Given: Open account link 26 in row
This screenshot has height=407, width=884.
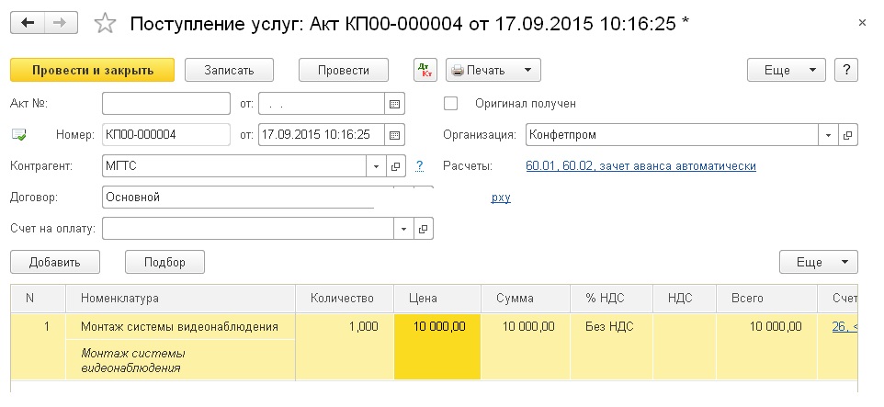Looking at the screenshot, I should (844, 326).
